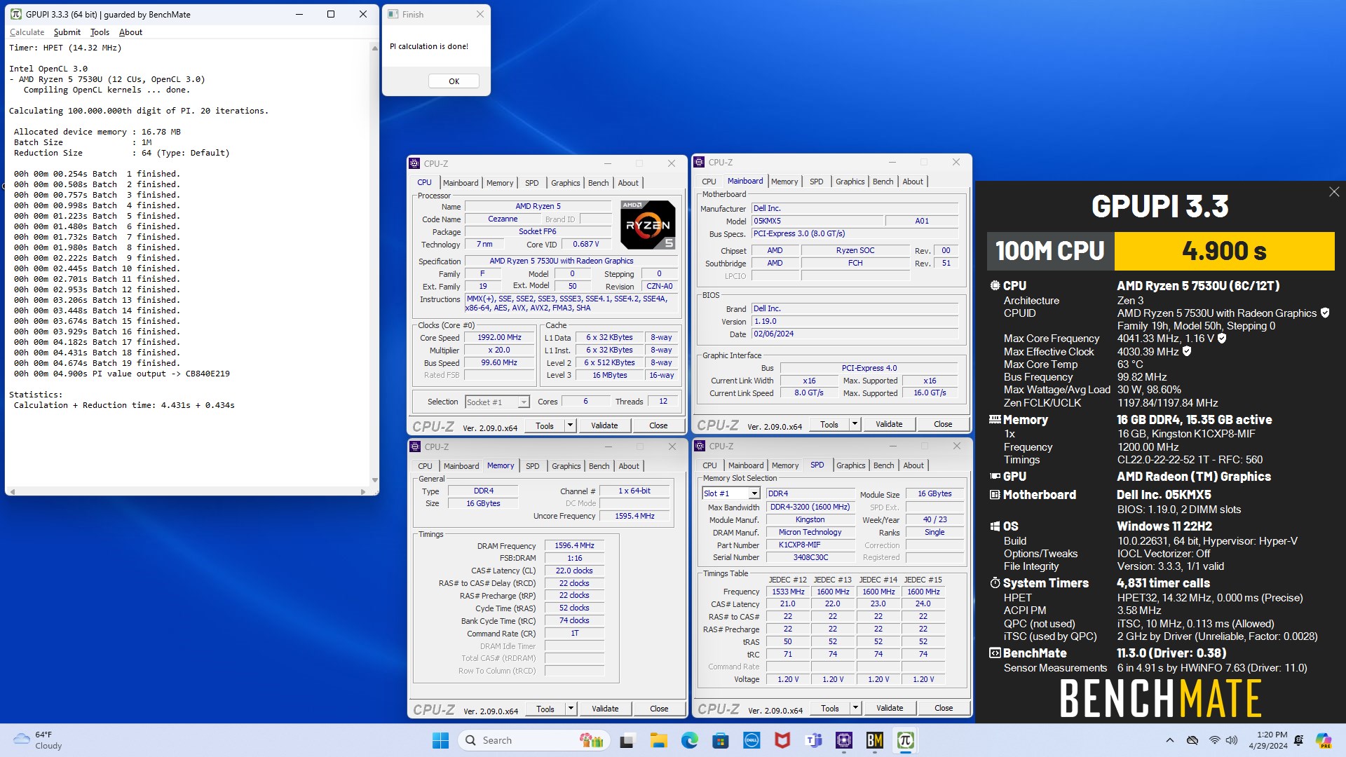Click the CPU-Z CPU window title icon
Viewport: 1346px width, 757px height.
(x=415, y=163)
